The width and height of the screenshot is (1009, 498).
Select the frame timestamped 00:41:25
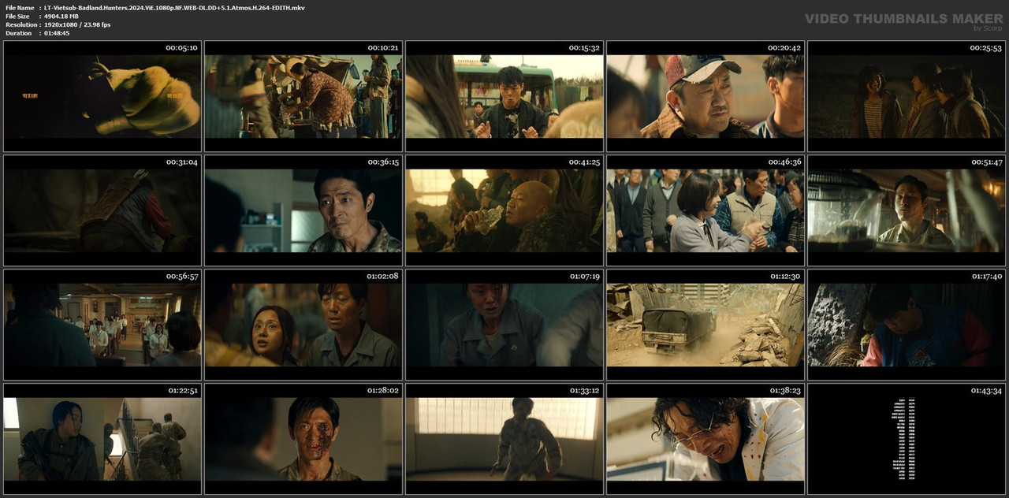click(x=504, y=210)
